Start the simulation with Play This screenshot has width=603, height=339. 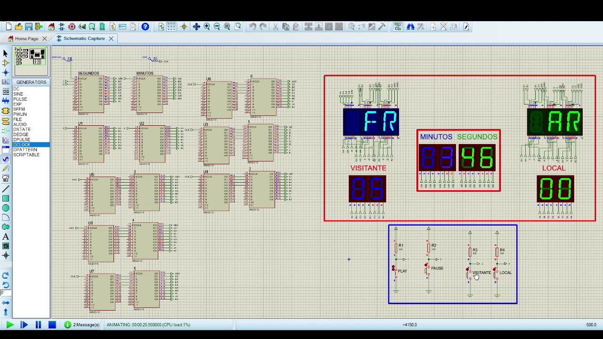pos(9,325)
